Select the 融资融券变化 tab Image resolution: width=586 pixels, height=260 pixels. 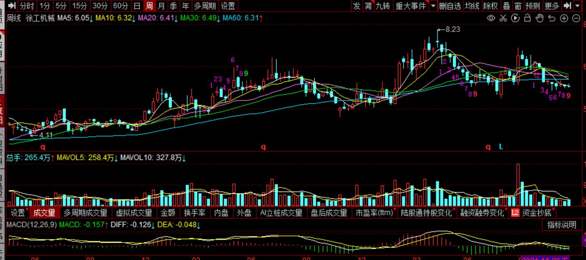click(483, 212)
